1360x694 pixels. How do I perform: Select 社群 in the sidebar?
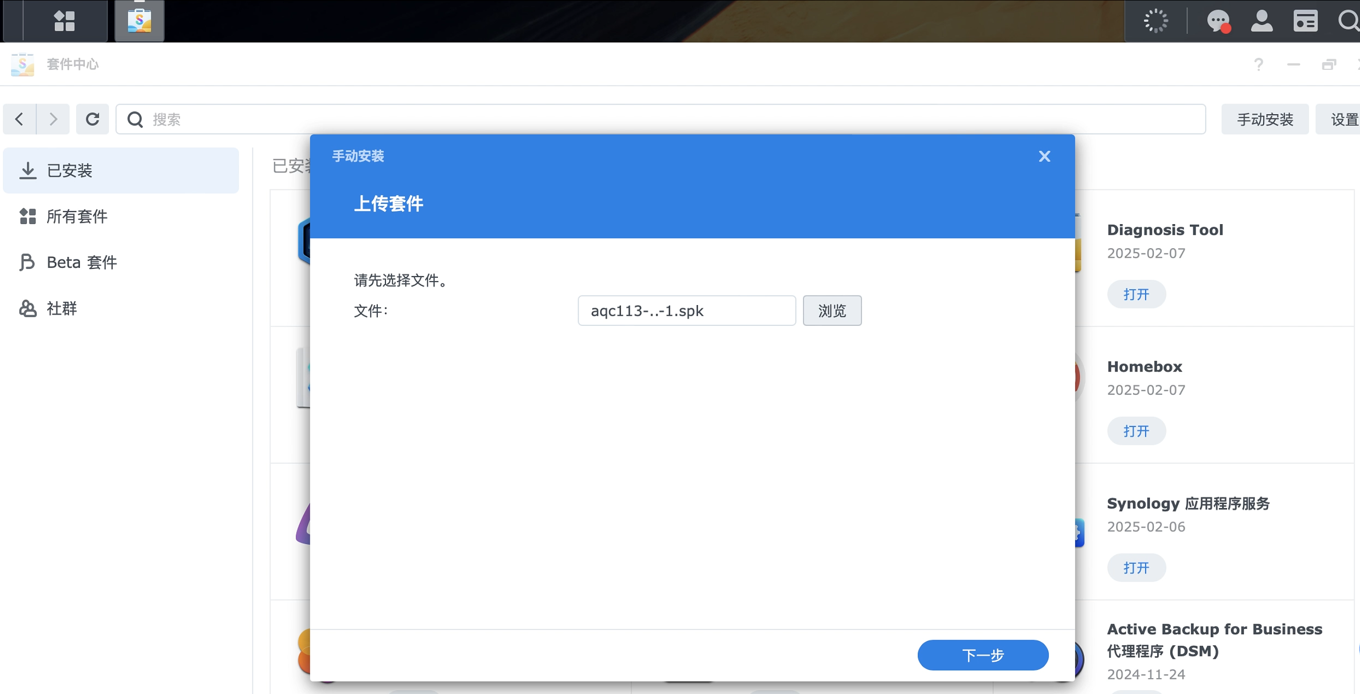coord(121,308)
